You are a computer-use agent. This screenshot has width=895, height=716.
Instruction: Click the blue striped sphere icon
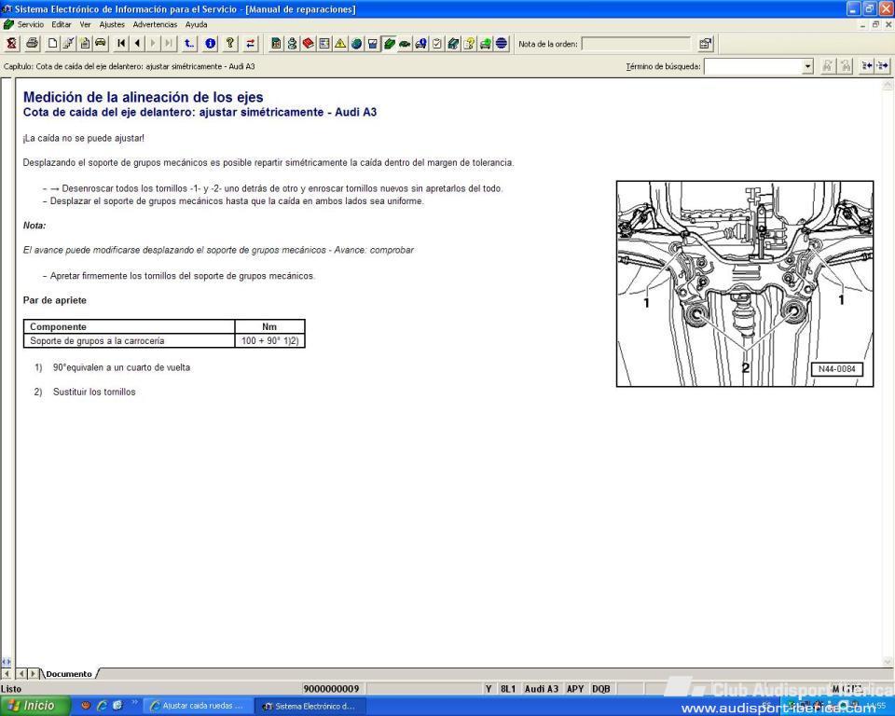click(x=502, y=44)
